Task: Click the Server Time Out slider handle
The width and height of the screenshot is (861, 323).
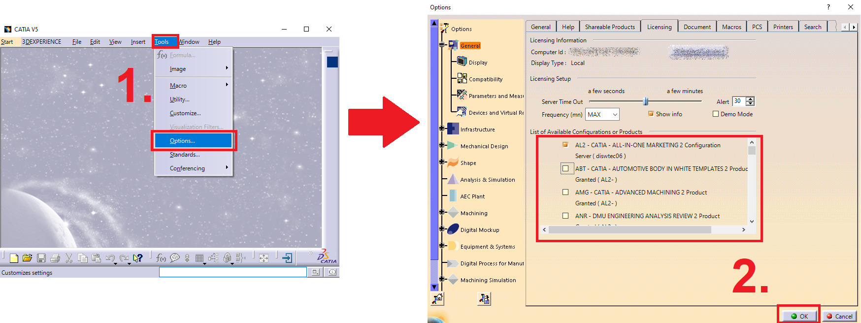Action: pos(645,101)
